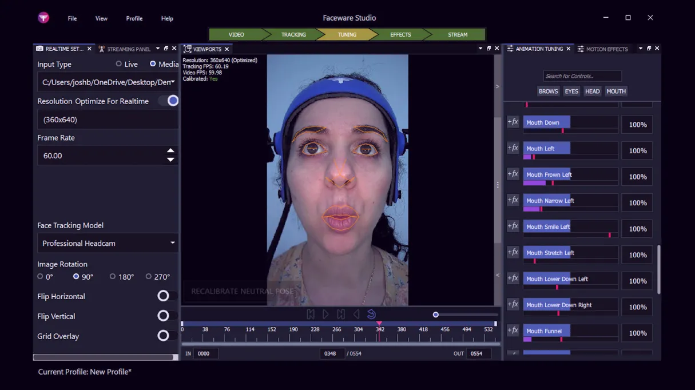Open the View menu

[101, 18]
